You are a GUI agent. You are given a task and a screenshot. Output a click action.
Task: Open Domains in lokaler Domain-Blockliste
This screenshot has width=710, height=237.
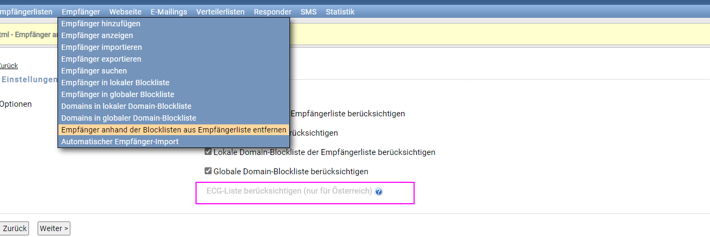pos(173,106)
